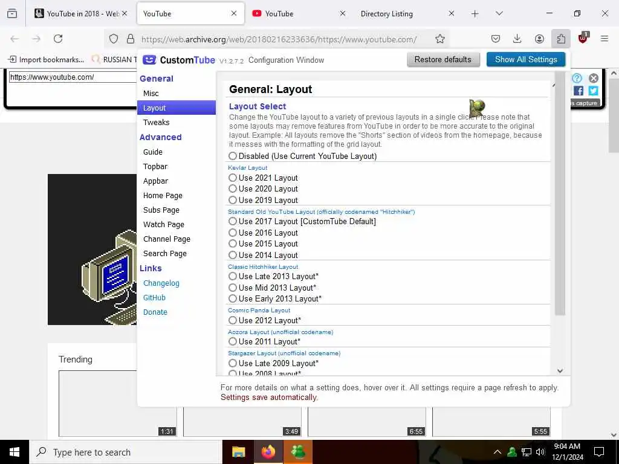Select Use 2017 Layout CustomTube Default
This screenshot has width=619, height=464.
233,221
